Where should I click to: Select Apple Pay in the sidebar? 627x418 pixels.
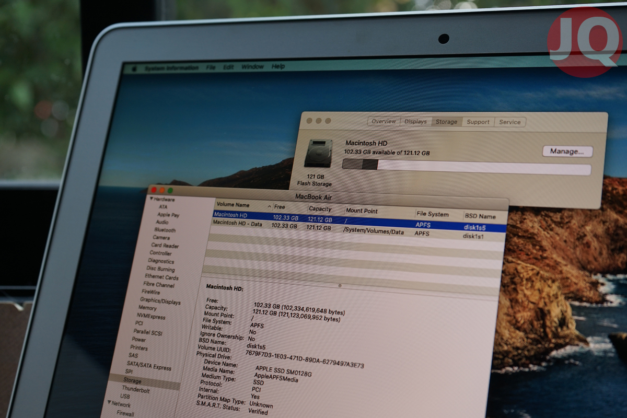click(x=168, y=215)
